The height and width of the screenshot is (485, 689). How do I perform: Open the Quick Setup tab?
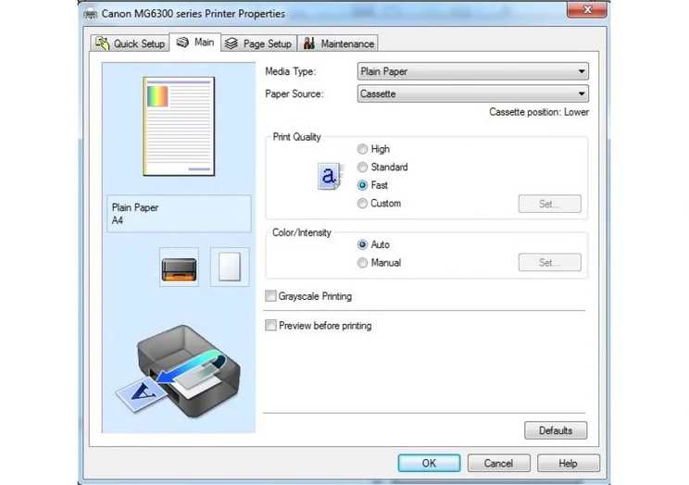point(130,44)
